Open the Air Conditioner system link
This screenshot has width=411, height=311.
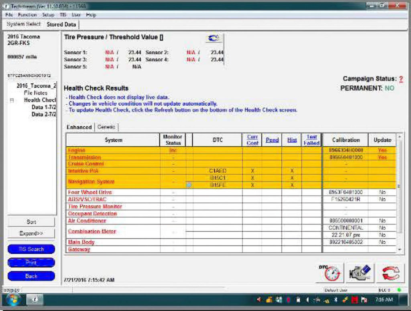(x=87, y=221)
